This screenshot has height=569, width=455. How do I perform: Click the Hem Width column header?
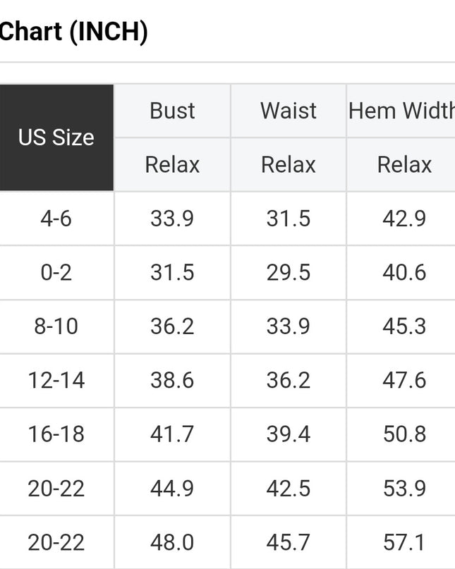401,111
